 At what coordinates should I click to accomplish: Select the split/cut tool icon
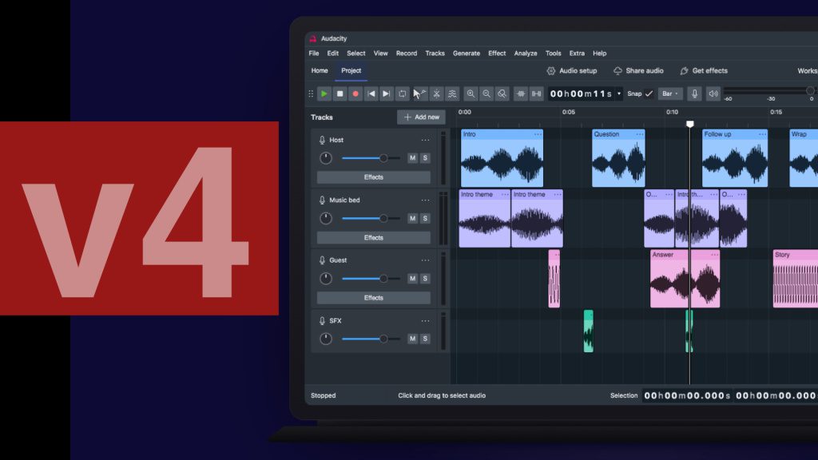(437, 94)
